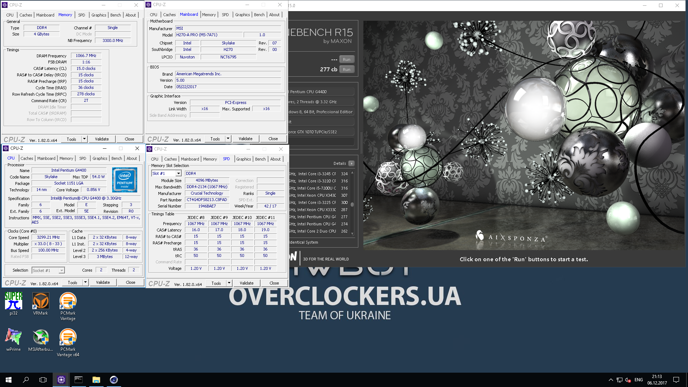Open Memory tab in SPD CPU-Z window
The width and height of the screenshot is (688, 387).
210,159
